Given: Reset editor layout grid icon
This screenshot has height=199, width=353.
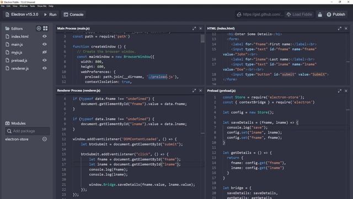Looking at the screenshot, I should [45, 28].
